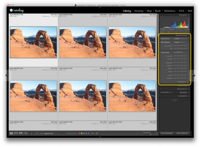Screen dimensions: 200x147
Task: Open Compare view icon
Action: click(x=21, y=133)
